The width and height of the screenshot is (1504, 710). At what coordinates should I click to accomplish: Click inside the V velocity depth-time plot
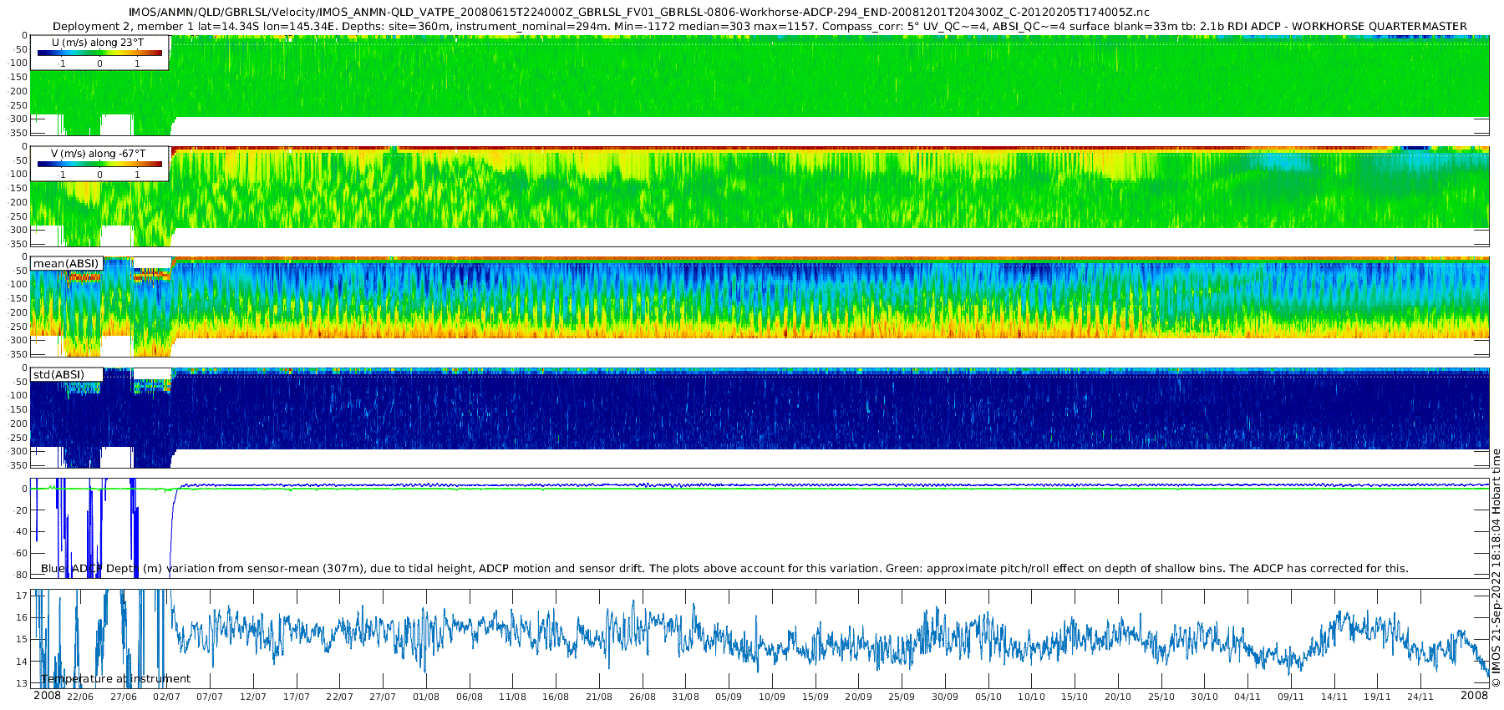[760, 196]
